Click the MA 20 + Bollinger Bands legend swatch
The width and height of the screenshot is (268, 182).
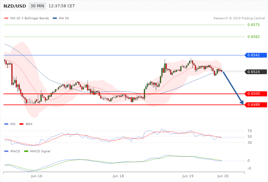(6, 18)
